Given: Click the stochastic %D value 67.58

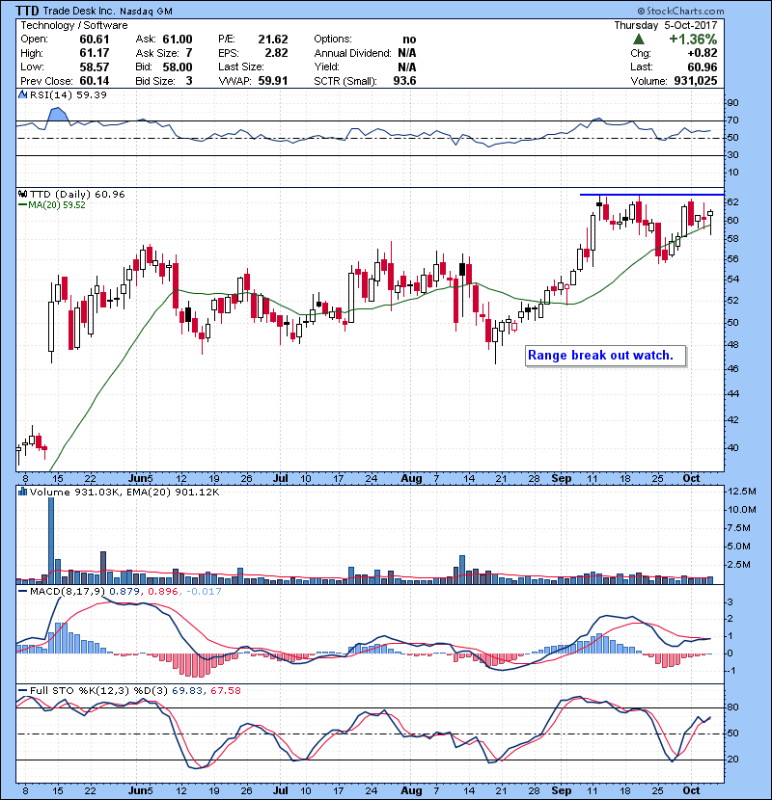Looking at the screenshot, I should [x=225, y=691].
